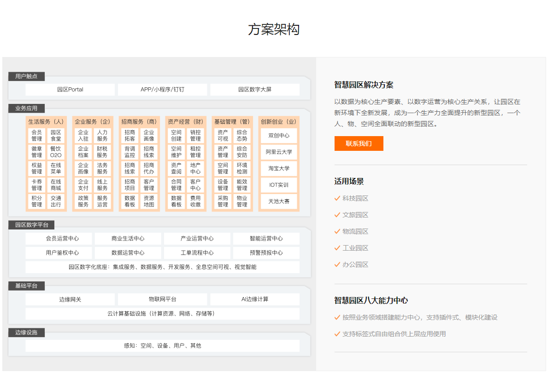Check the 物流园区 scenario item
The height and width of the screenshot is (378, 547).
click(x=356, y=231)
